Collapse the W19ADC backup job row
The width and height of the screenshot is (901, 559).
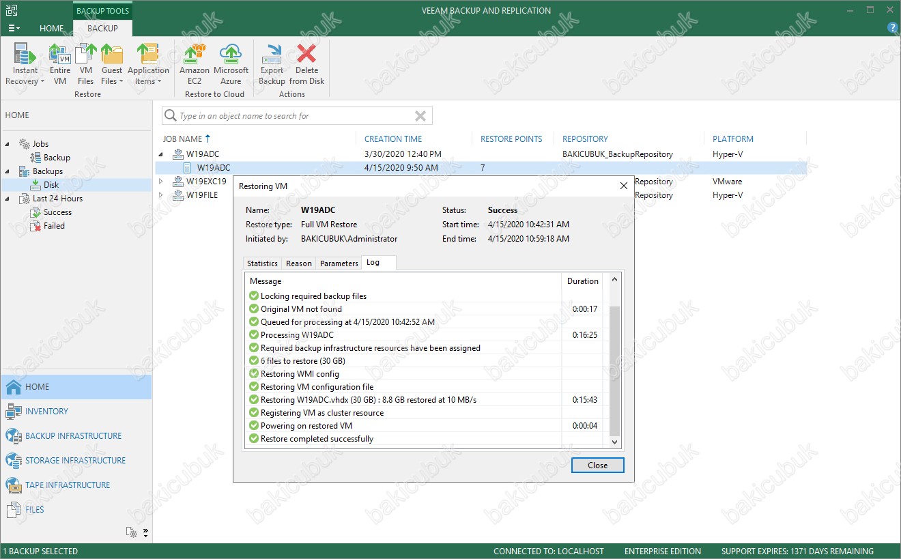coord(162,154)
